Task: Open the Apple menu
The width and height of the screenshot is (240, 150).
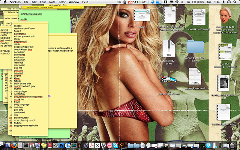Action: point(5,2)
